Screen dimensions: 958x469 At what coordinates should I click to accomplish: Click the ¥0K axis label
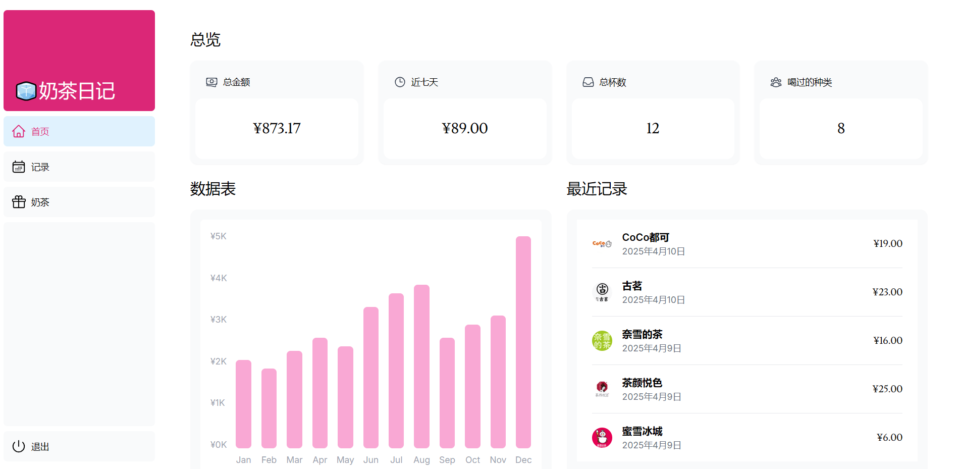pos(219,445)
